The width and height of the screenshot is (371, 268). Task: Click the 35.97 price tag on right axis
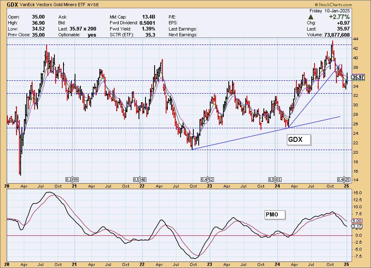click(358, 77)
